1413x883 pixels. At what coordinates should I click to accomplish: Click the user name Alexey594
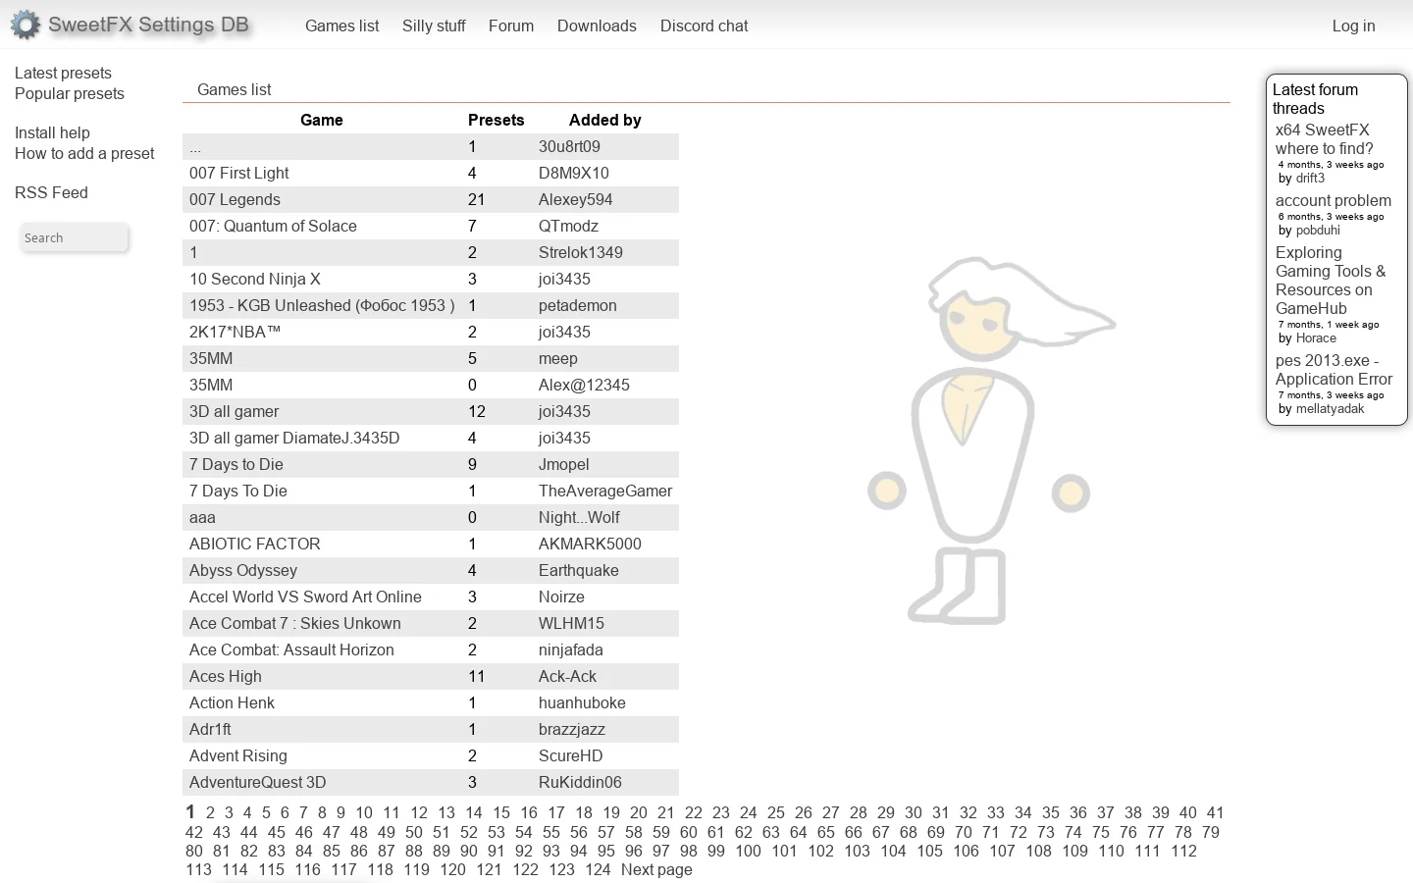tap(575, 199)
